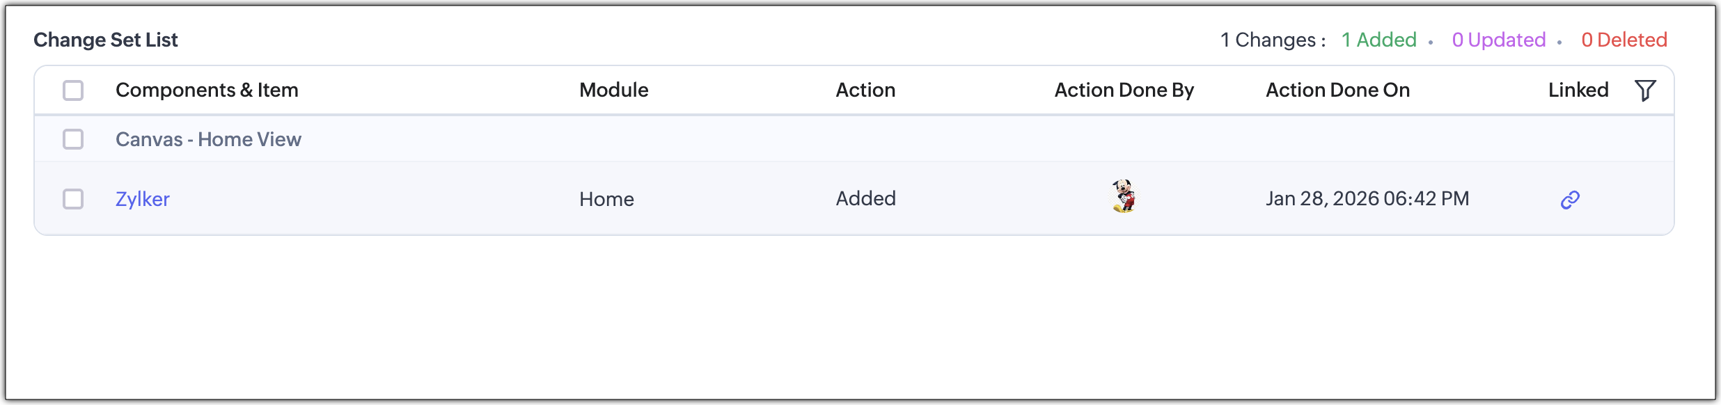Click the Components & Item column header
The height and width of the screenshot is (405, 1721).
[x=207, y=90]
